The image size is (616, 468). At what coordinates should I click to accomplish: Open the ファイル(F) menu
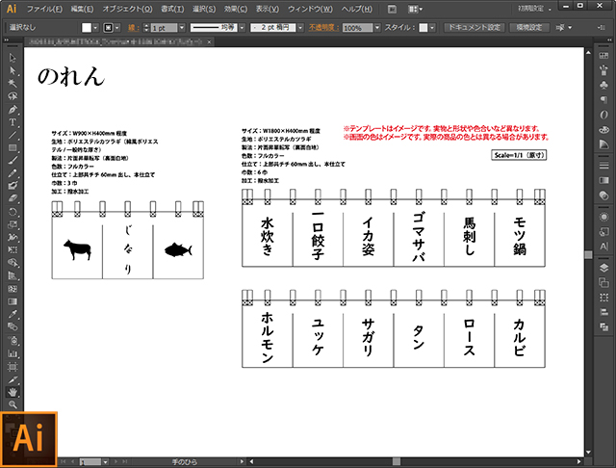click(44, 9)
